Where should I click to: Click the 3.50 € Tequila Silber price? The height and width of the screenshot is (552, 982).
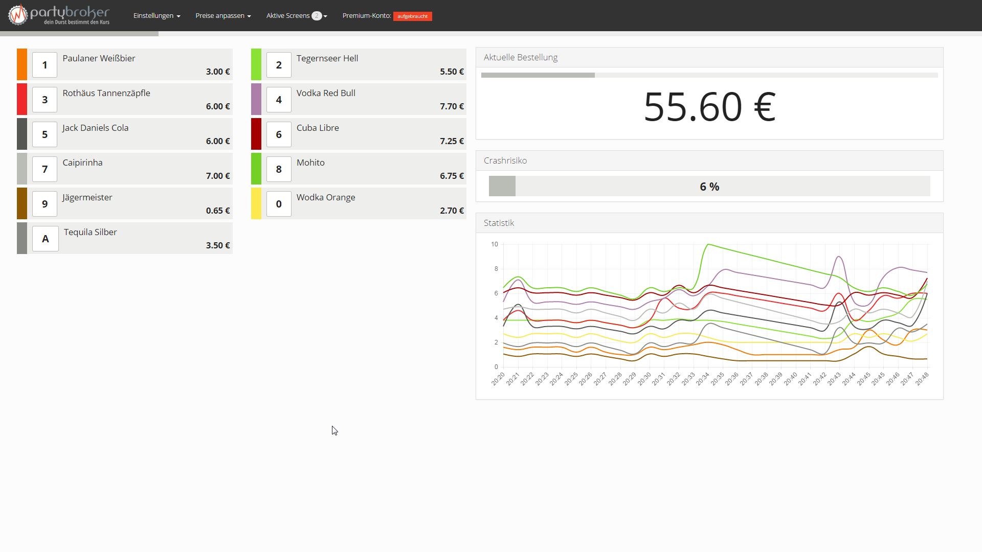click(218, 245)
